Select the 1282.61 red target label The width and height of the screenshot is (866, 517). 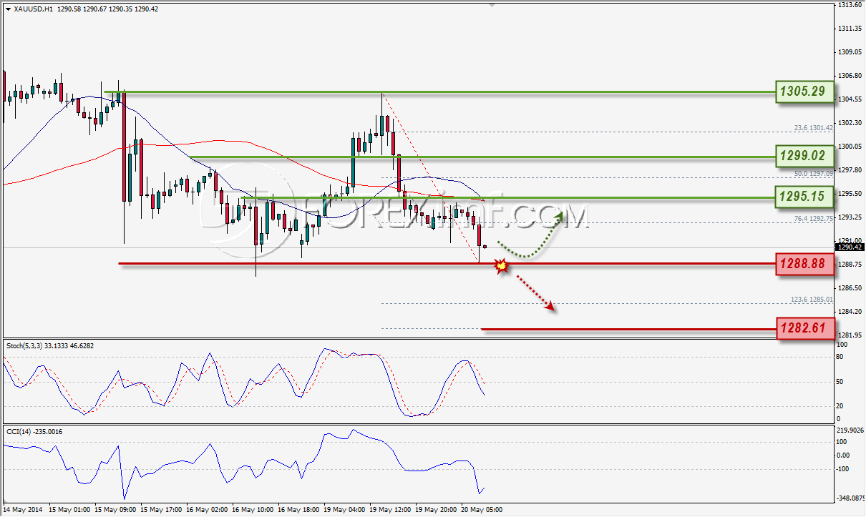click(804, 329)
